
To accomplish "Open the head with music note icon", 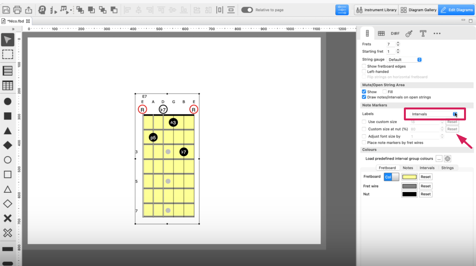I will point(42,10).
